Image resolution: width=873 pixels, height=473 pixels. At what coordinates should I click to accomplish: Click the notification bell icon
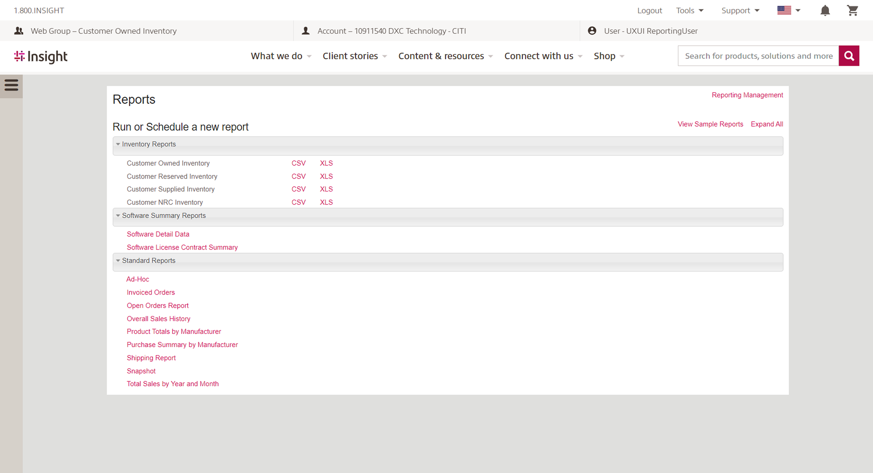(825, 10)
